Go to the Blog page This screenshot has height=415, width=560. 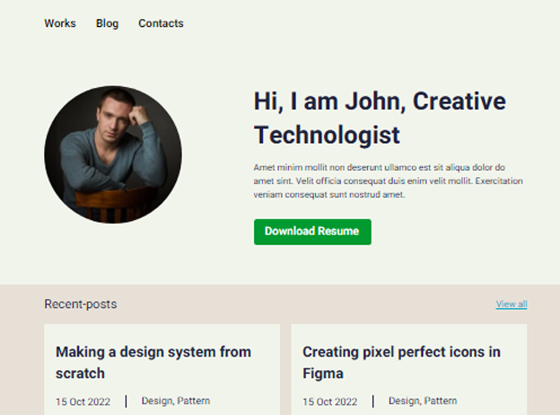click(107, 23)
